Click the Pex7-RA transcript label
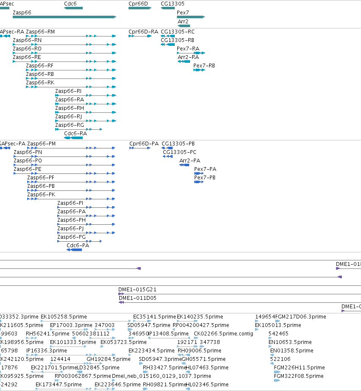361x391 pixels. pyautogui.click(x=188, y=49)
